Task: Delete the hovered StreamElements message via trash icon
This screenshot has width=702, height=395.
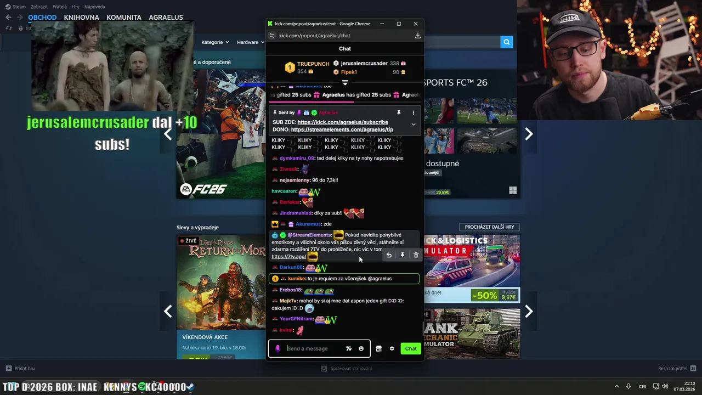Action: point(416,255)
